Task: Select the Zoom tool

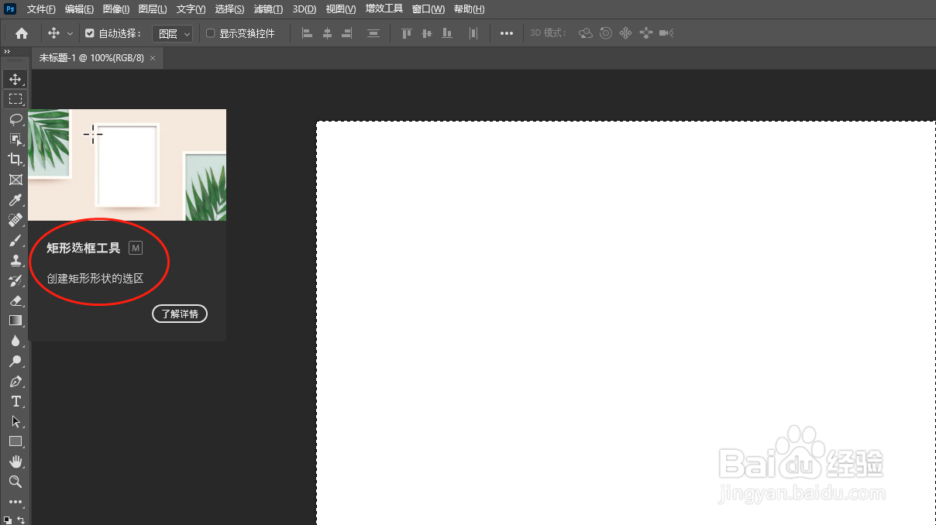Action: pyautogui.click(x=15, y=482)
